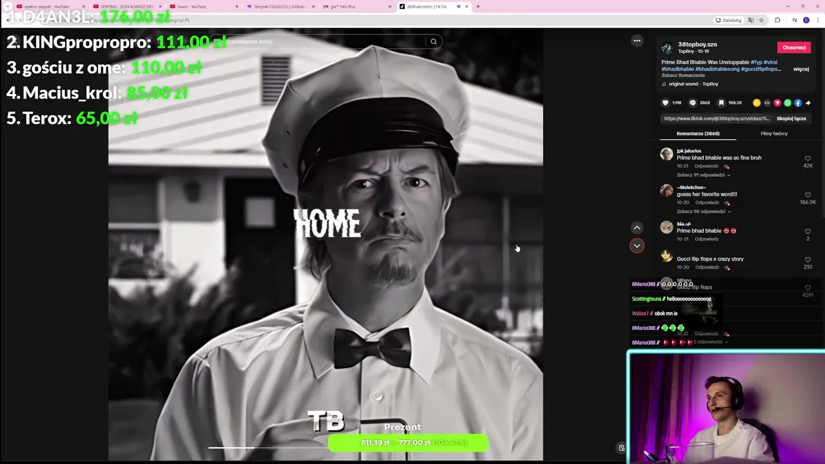Expand caption with 'więcej'

(x=801, y=69)
